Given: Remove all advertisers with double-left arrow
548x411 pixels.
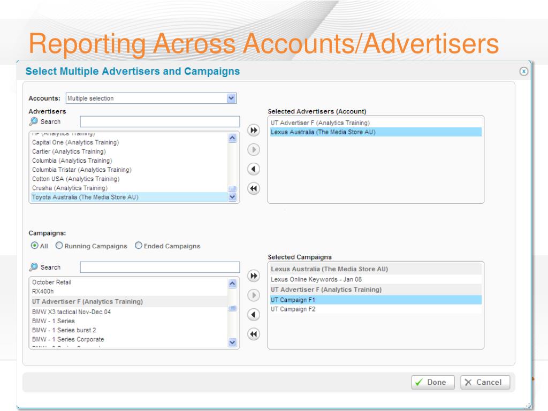Looking at the screenshot, I should (254, 189).
